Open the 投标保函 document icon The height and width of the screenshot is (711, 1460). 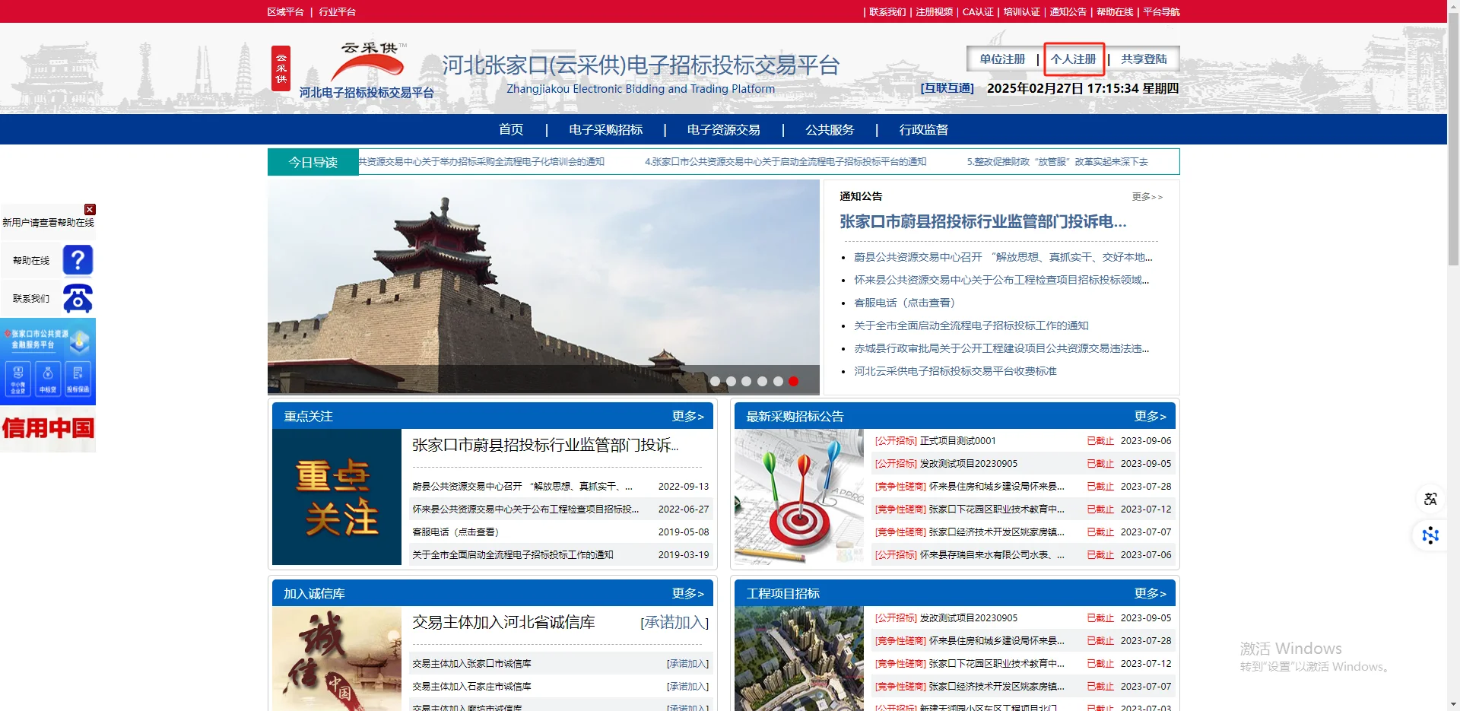click(78, 379)
